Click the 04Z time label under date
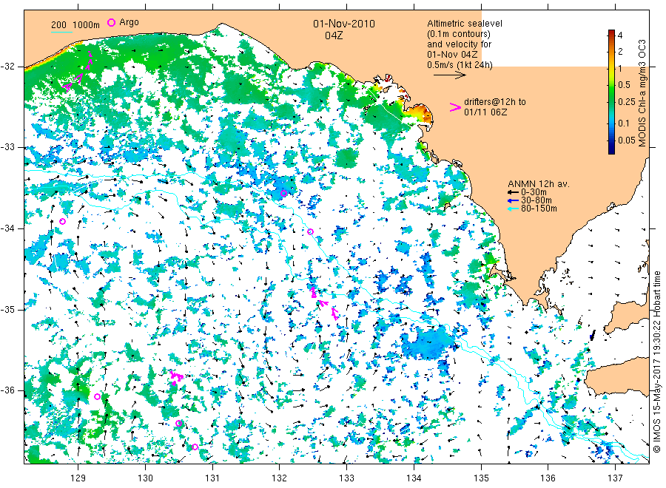666x488 pixels. click(334, 35)
